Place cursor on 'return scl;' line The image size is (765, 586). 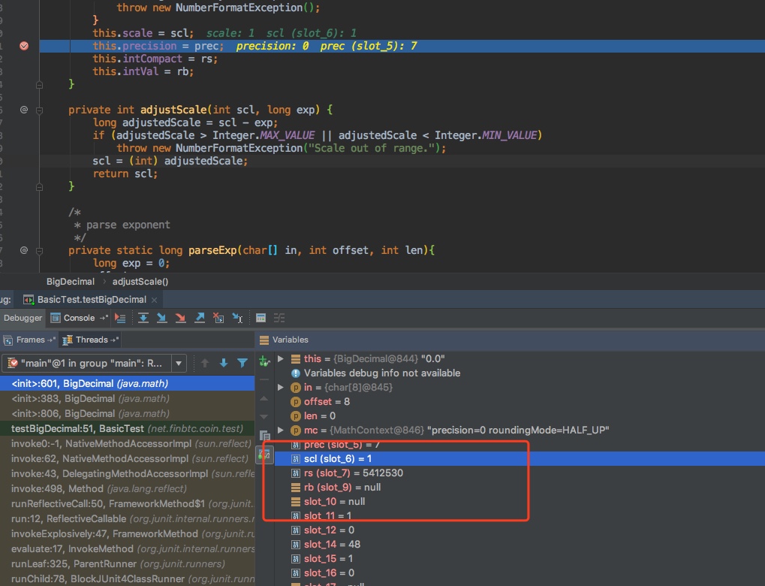coord(125,174)
